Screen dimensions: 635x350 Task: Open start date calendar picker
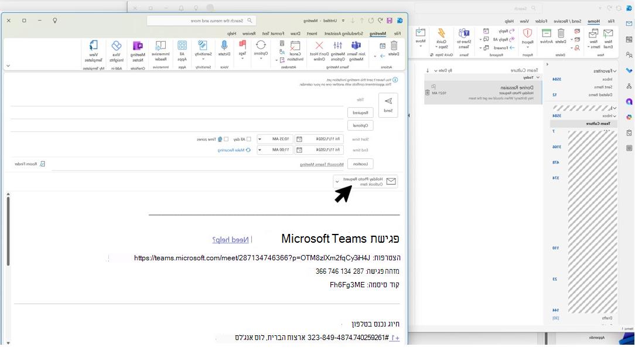(x=299, y=139)
